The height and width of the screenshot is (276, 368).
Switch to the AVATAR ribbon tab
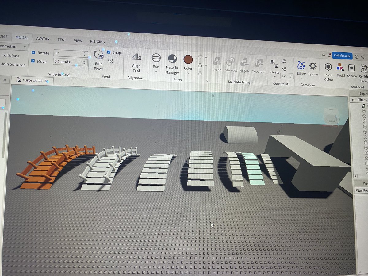click(x=43, y=39)
